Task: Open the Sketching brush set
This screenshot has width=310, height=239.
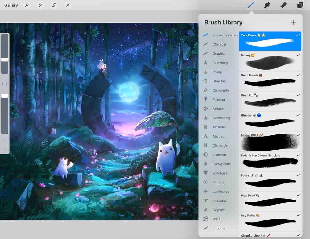Action: [221, 63]
